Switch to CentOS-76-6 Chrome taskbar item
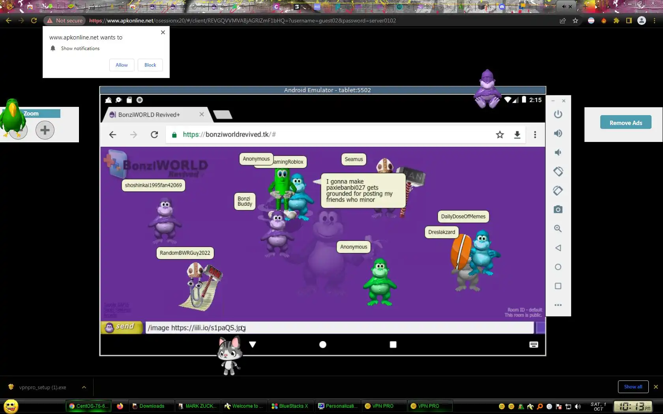 pyautogui.click(x=88, y=406)
